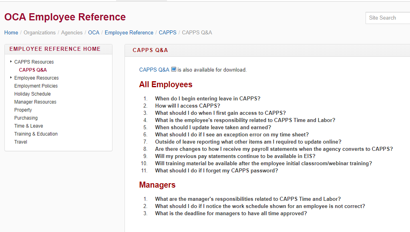
Task: Open exception error on time sheet question
Action: 232,134
